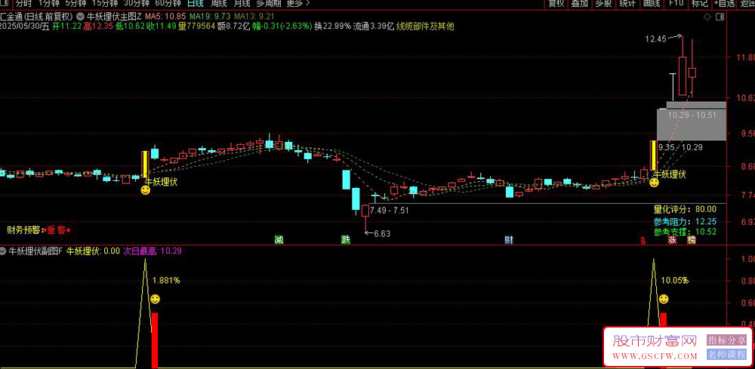The width and height of the screenshot is (755, 369).
Task: Click the smiley beside 10.05% in sub-chart
Action: (664, 300)
